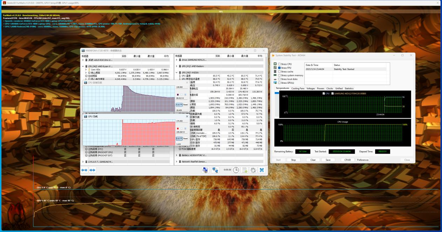Switch to the Cooling Fans tab
Image resolution: width=442 pixels, height=232 pixels.
298,89
